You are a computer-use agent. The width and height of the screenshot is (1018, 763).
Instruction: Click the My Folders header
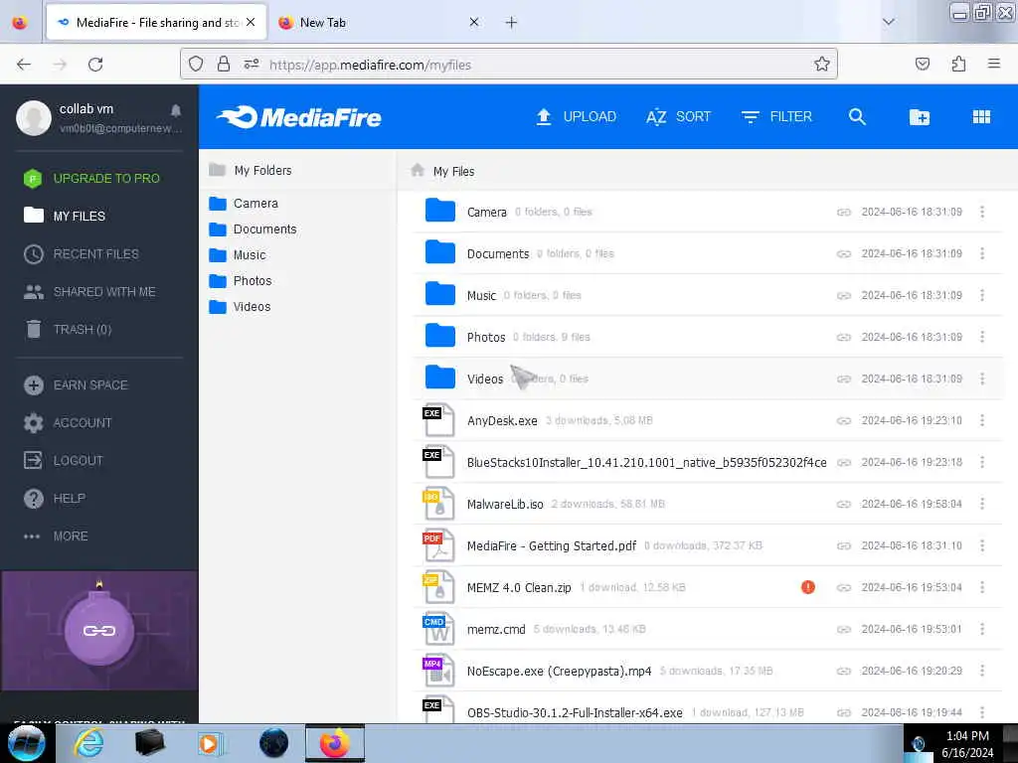[251, 171]
